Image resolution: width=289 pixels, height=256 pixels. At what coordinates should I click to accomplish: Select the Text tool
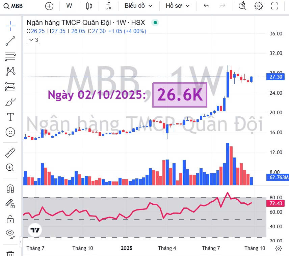pyautogui.click(x=10, y=117)
